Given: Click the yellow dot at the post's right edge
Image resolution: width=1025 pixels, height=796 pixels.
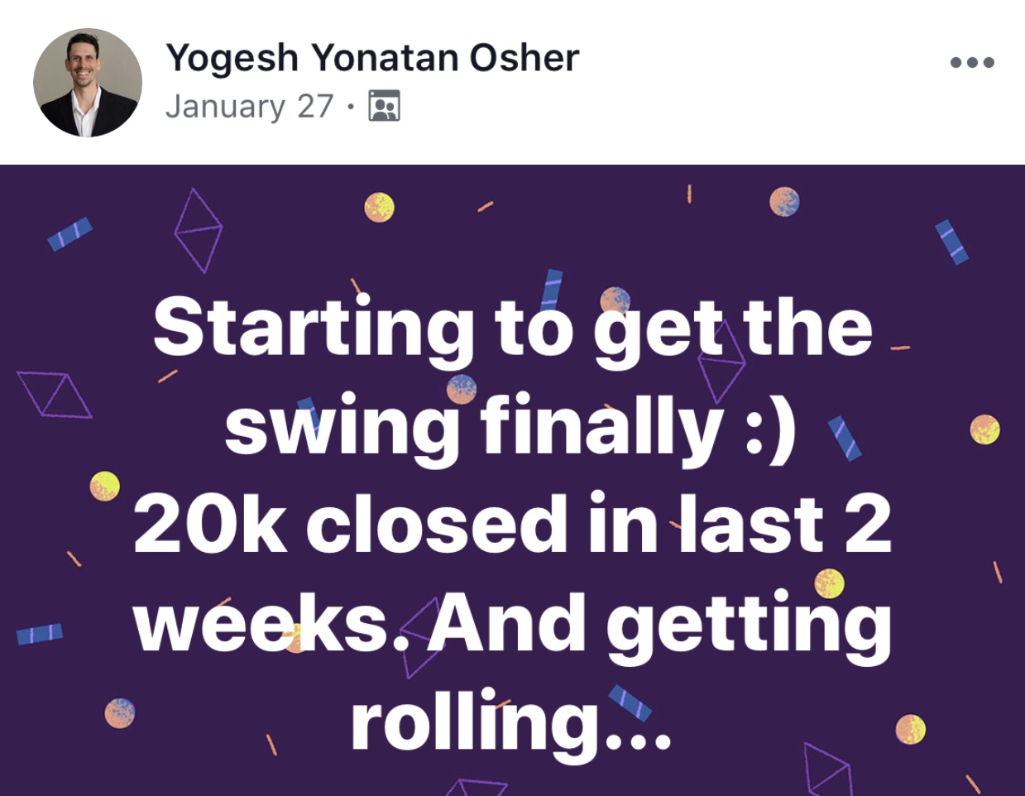Looking at the screenshot, I should coord(984,429).
